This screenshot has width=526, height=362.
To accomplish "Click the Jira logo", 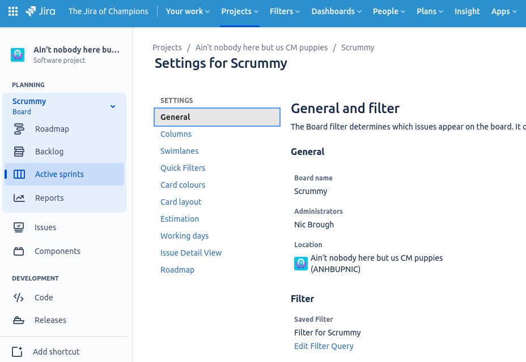I will pos(40,11).
